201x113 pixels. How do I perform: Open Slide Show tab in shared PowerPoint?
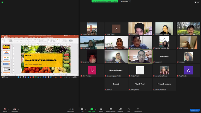click(26, 37)
